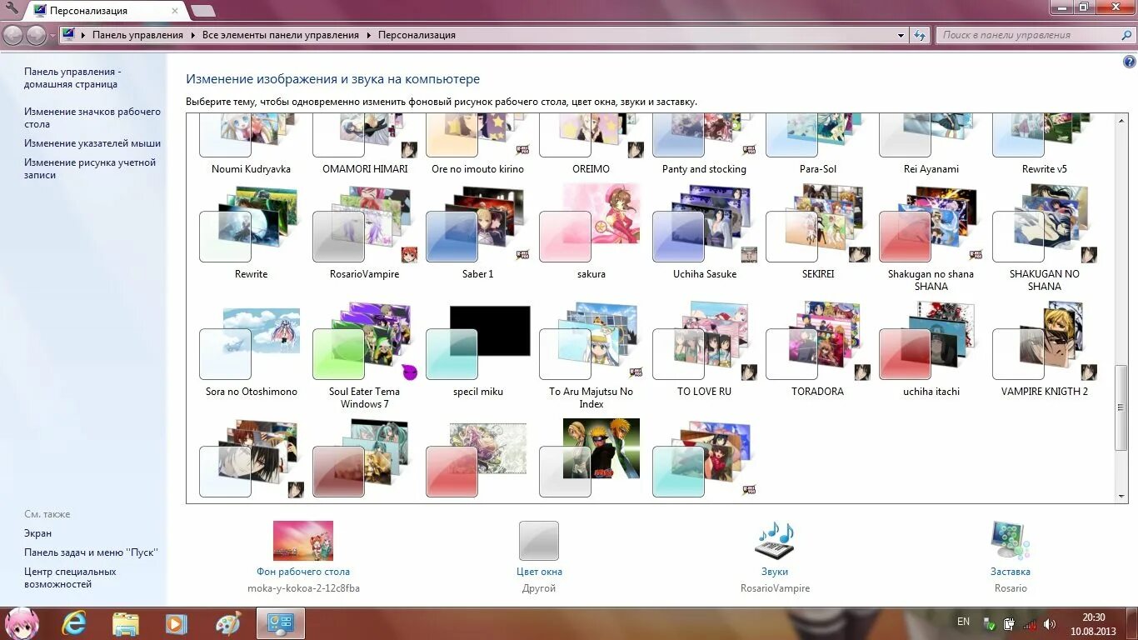Screen dimensions: 1138x640
Task: Open Изменение указателей мыши link
Action: [x=92, y=143]
